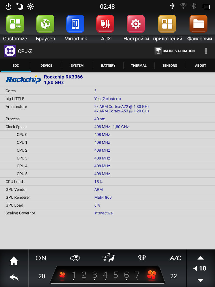Screen dimensions: 215x287
Task: Open Настройки gear icon
Action: pyautogui.click(x=136, y=24)
